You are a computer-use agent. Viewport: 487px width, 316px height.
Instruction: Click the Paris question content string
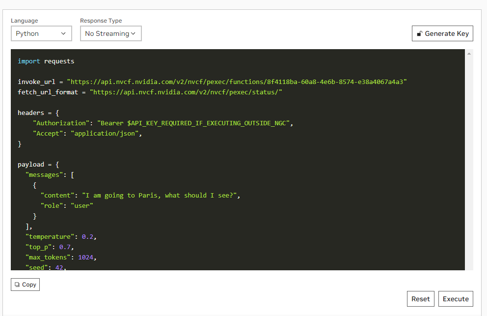(161, 195)
